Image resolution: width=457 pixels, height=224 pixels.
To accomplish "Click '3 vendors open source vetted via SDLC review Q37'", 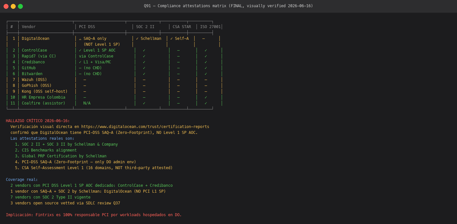I will coord(65,203).
